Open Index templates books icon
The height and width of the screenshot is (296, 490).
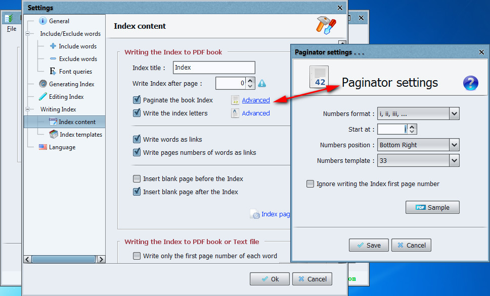point(54,134)
